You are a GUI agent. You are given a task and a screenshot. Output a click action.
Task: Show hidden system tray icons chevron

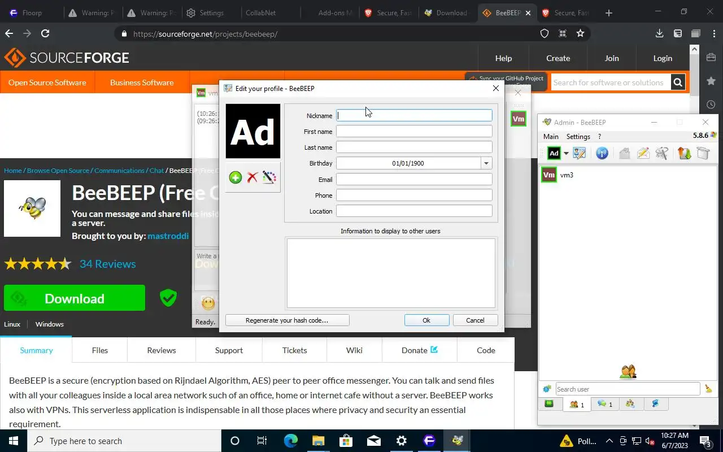click(609, 441)
